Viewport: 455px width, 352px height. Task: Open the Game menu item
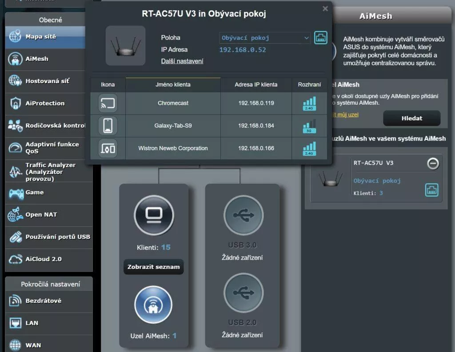(49, 193)
